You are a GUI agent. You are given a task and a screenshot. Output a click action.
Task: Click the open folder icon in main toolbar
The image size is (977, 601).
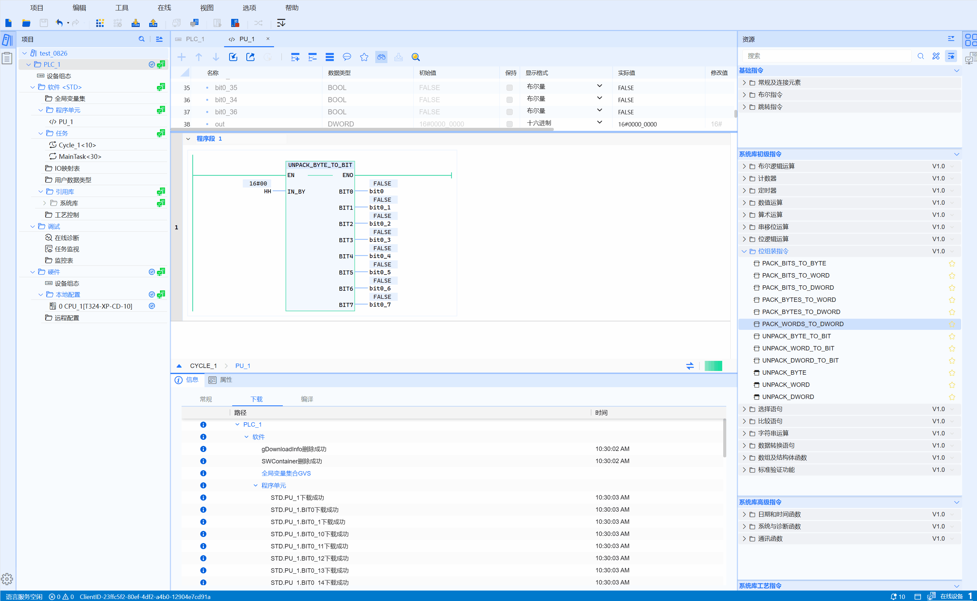pyautogui.click(x=26, y=23)
